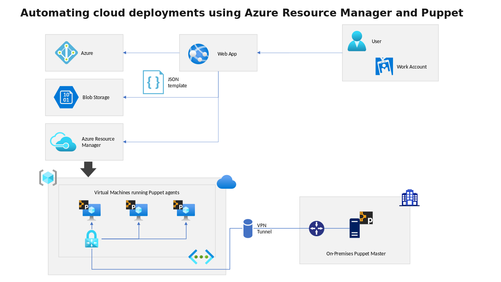Select the Blob Storage hexagon icon
The height and width of the screenshot is (282, 501).
click(x=66, y=97)
